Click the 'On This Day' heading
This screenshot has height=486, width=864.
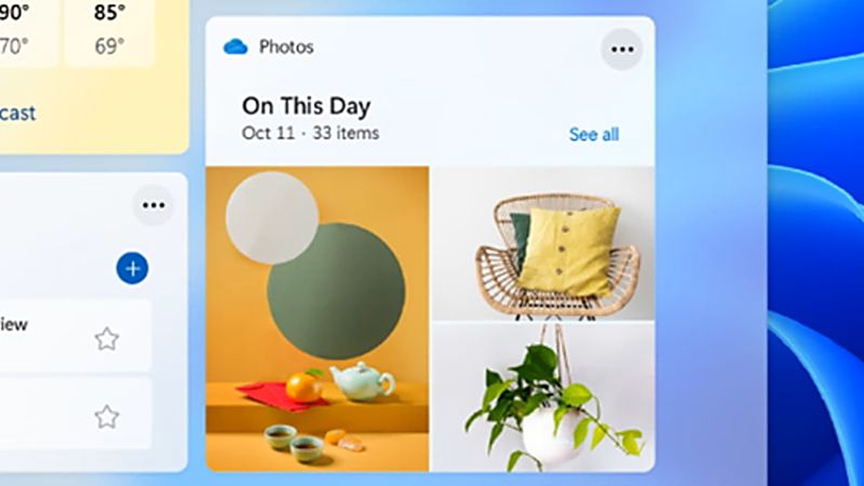click(x=306, y=106)
